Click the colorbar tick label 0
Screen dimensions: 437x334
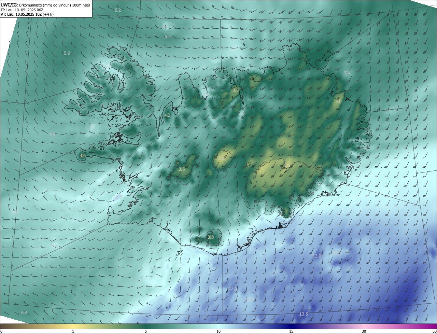(1, 331)
